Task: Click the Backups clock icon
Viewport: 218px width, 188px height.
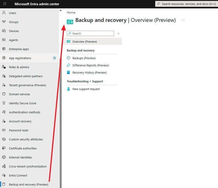Action: (x=68, y=58)
